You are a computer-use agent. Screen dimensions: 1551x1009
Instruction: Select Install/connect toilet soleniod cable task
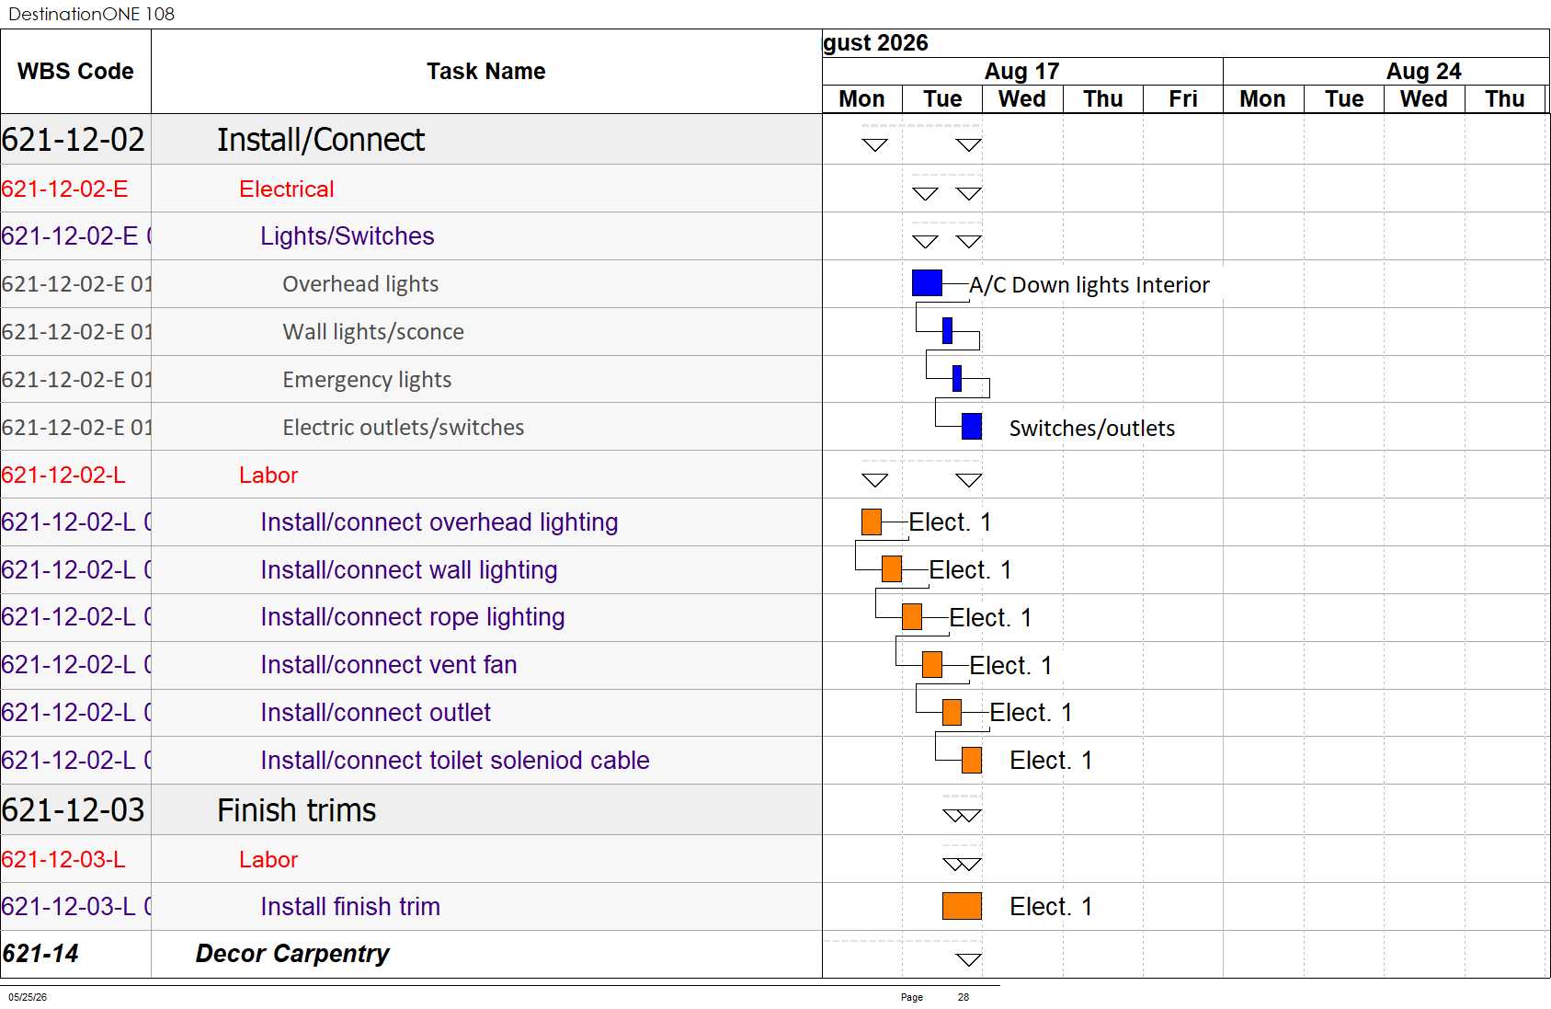pos(455,761)
